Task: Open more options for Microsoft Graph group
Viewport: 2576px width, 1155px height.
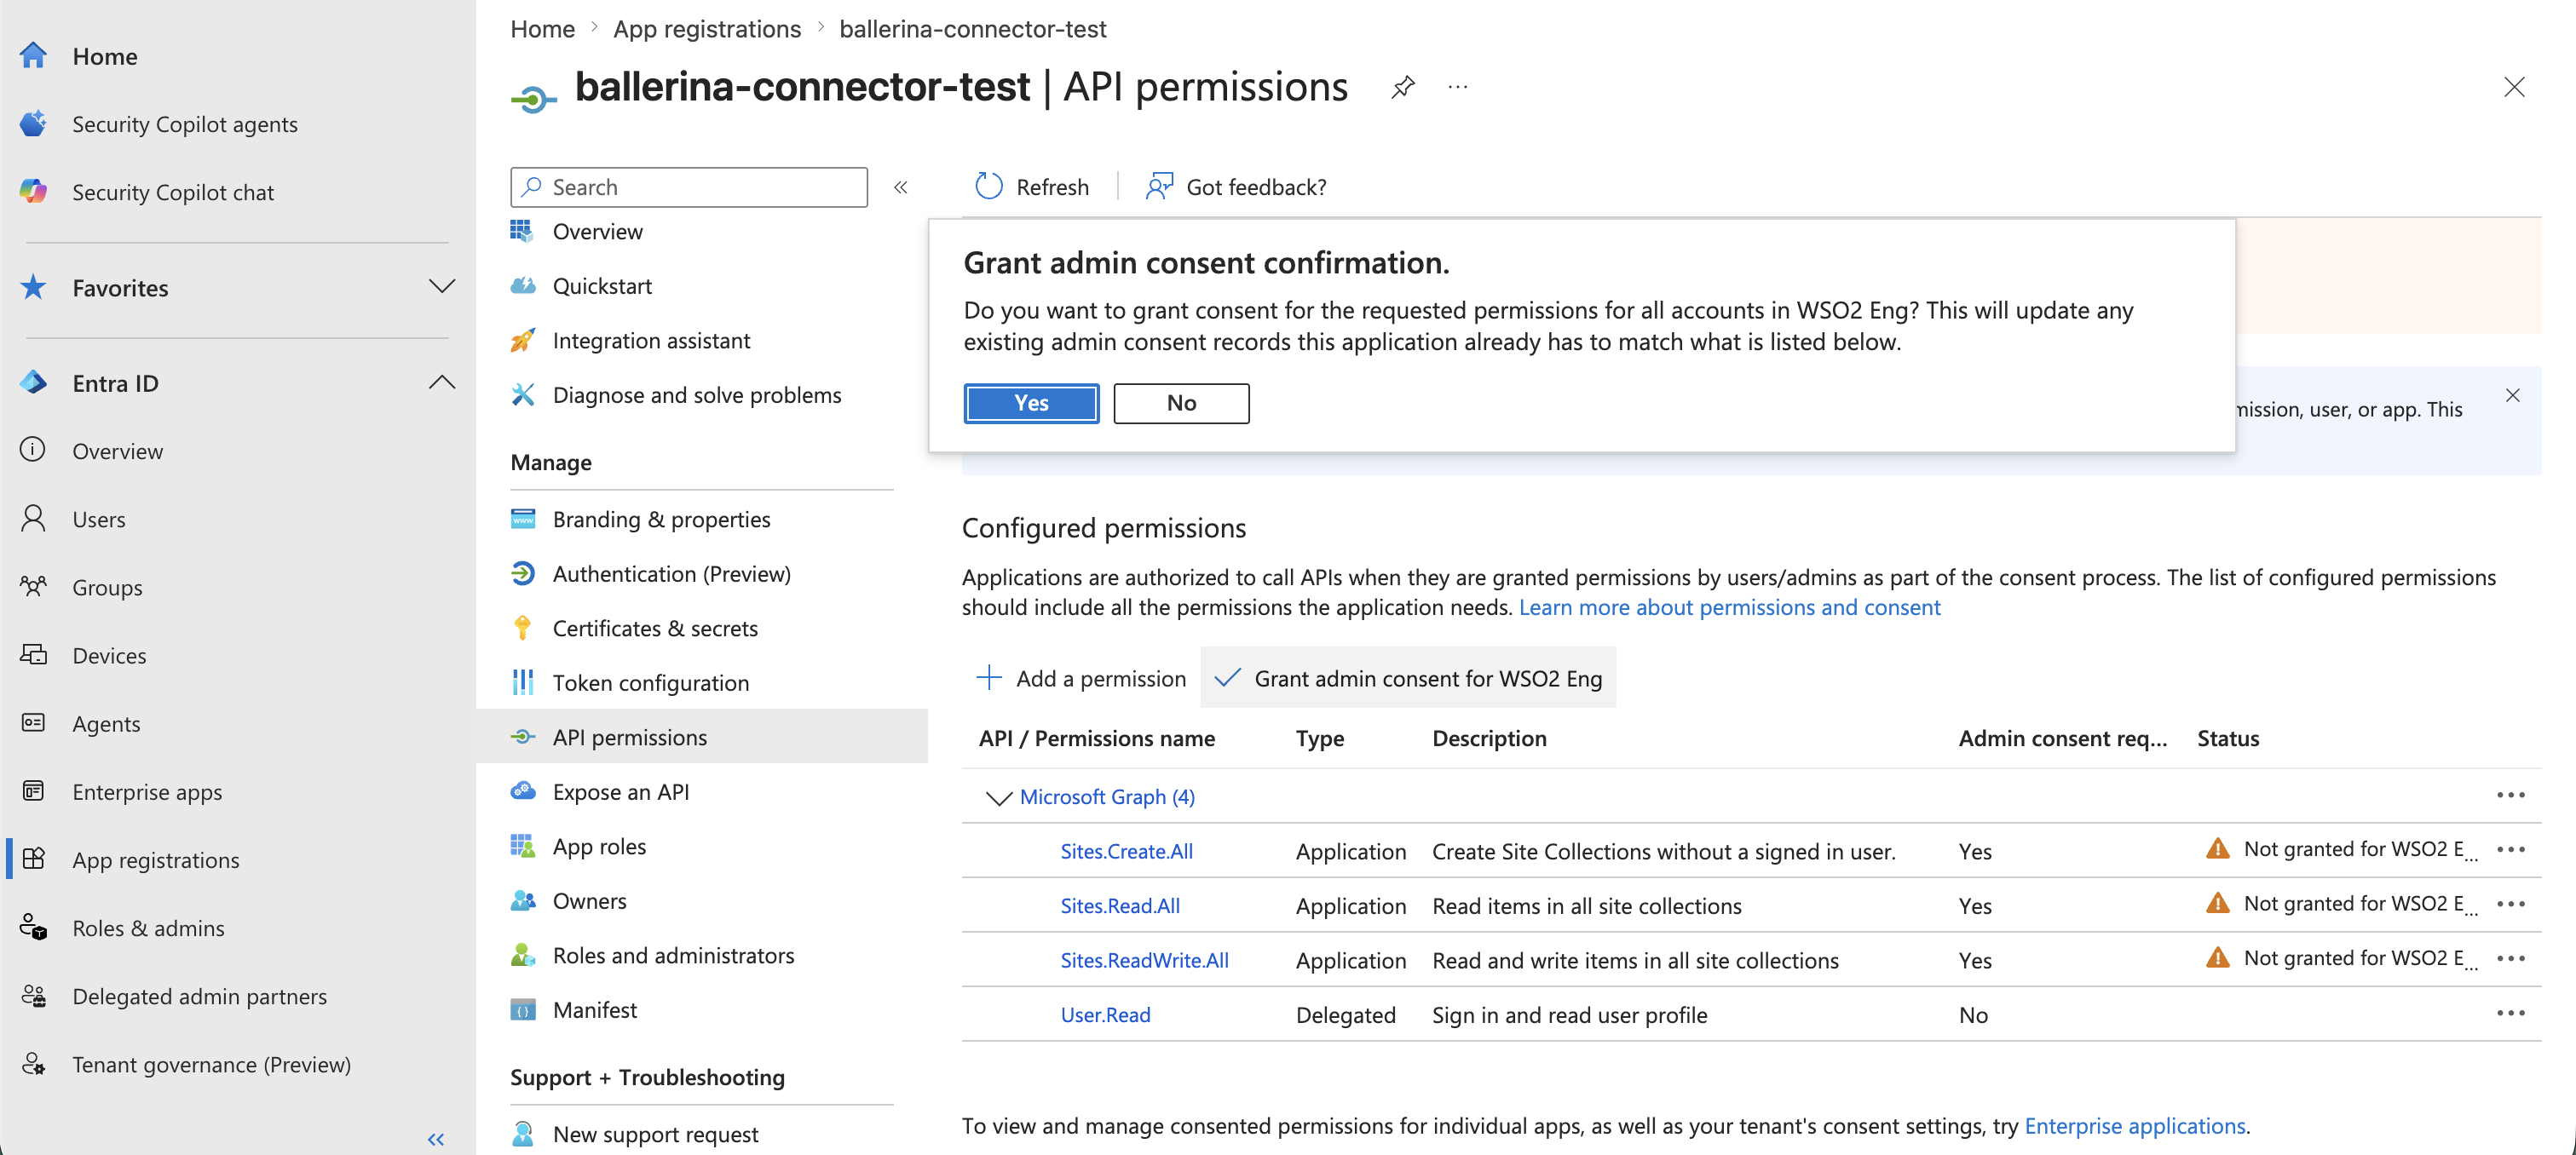Action: pyautogui.click(x=2511, y=795)
